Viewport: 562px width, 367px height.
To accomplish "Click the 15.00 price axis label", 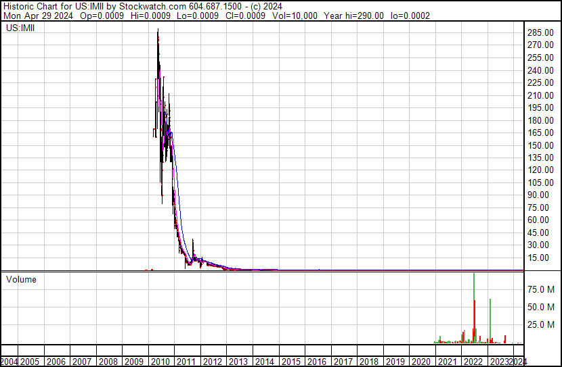I will pos(543,258).
